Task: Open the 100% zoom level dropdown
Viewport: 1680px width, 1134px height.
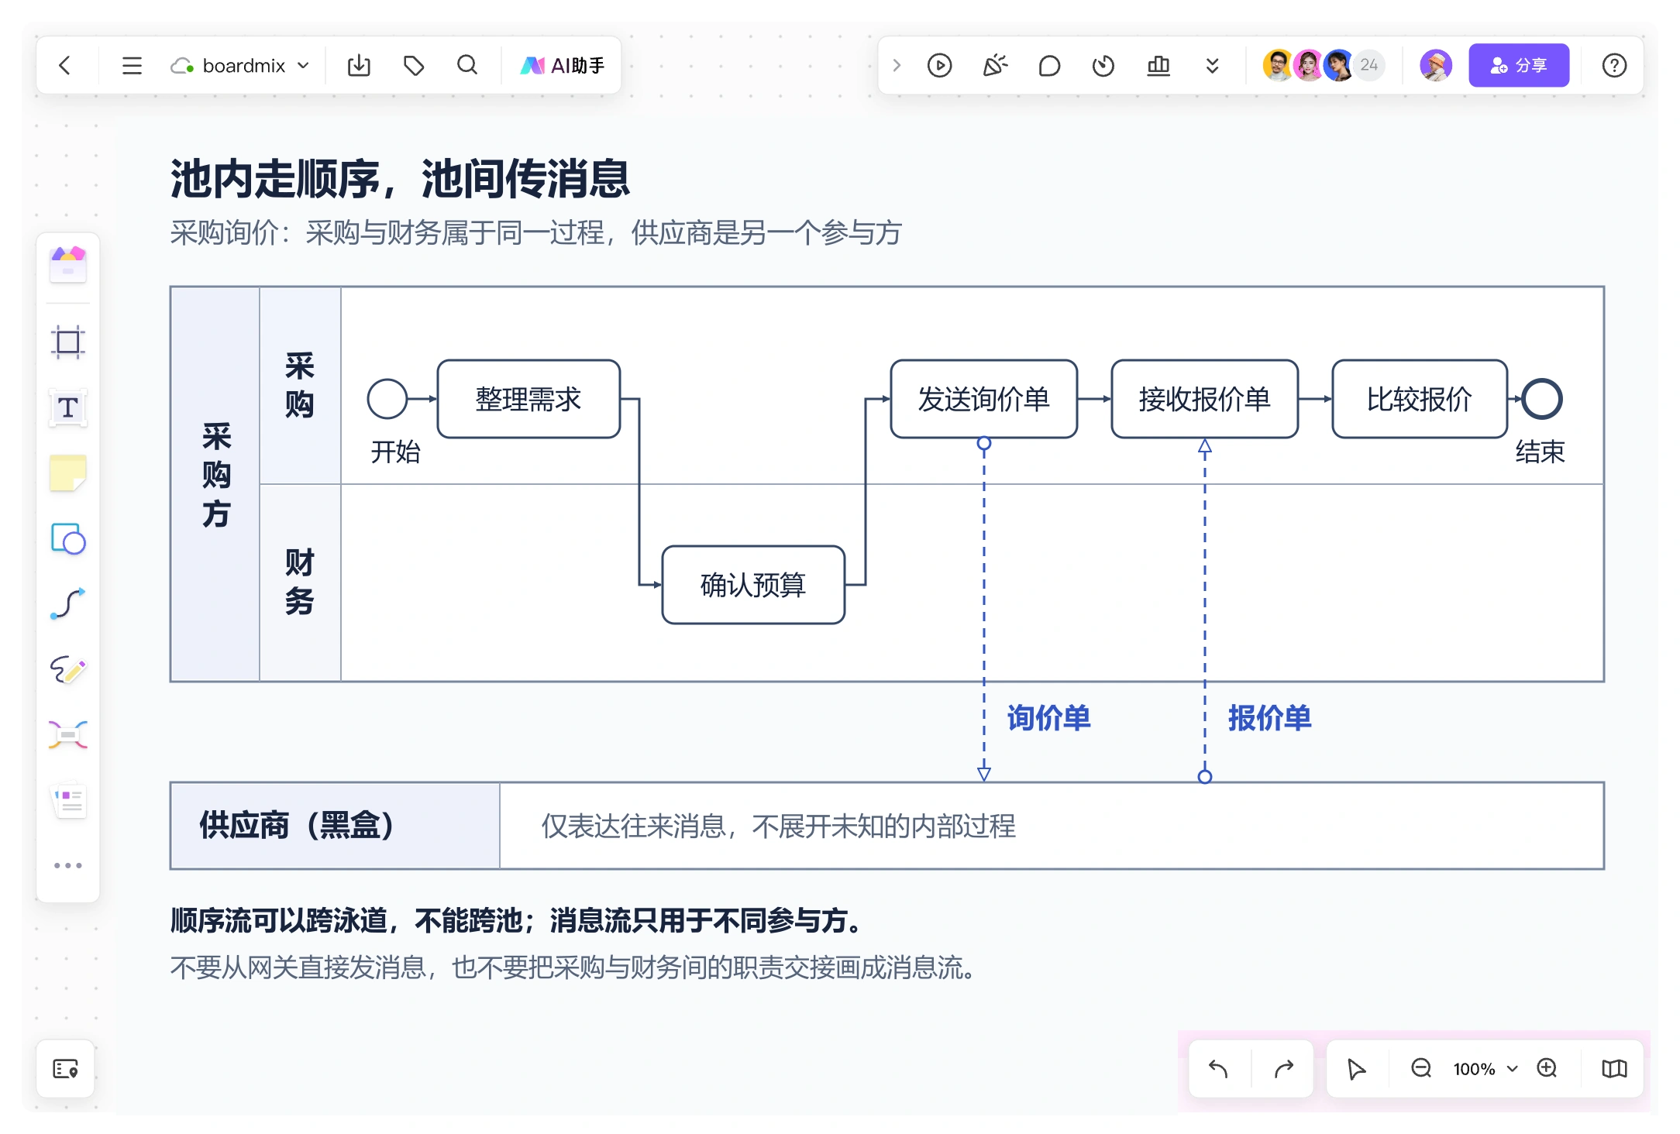Action: click(x=1485, y=1069)
